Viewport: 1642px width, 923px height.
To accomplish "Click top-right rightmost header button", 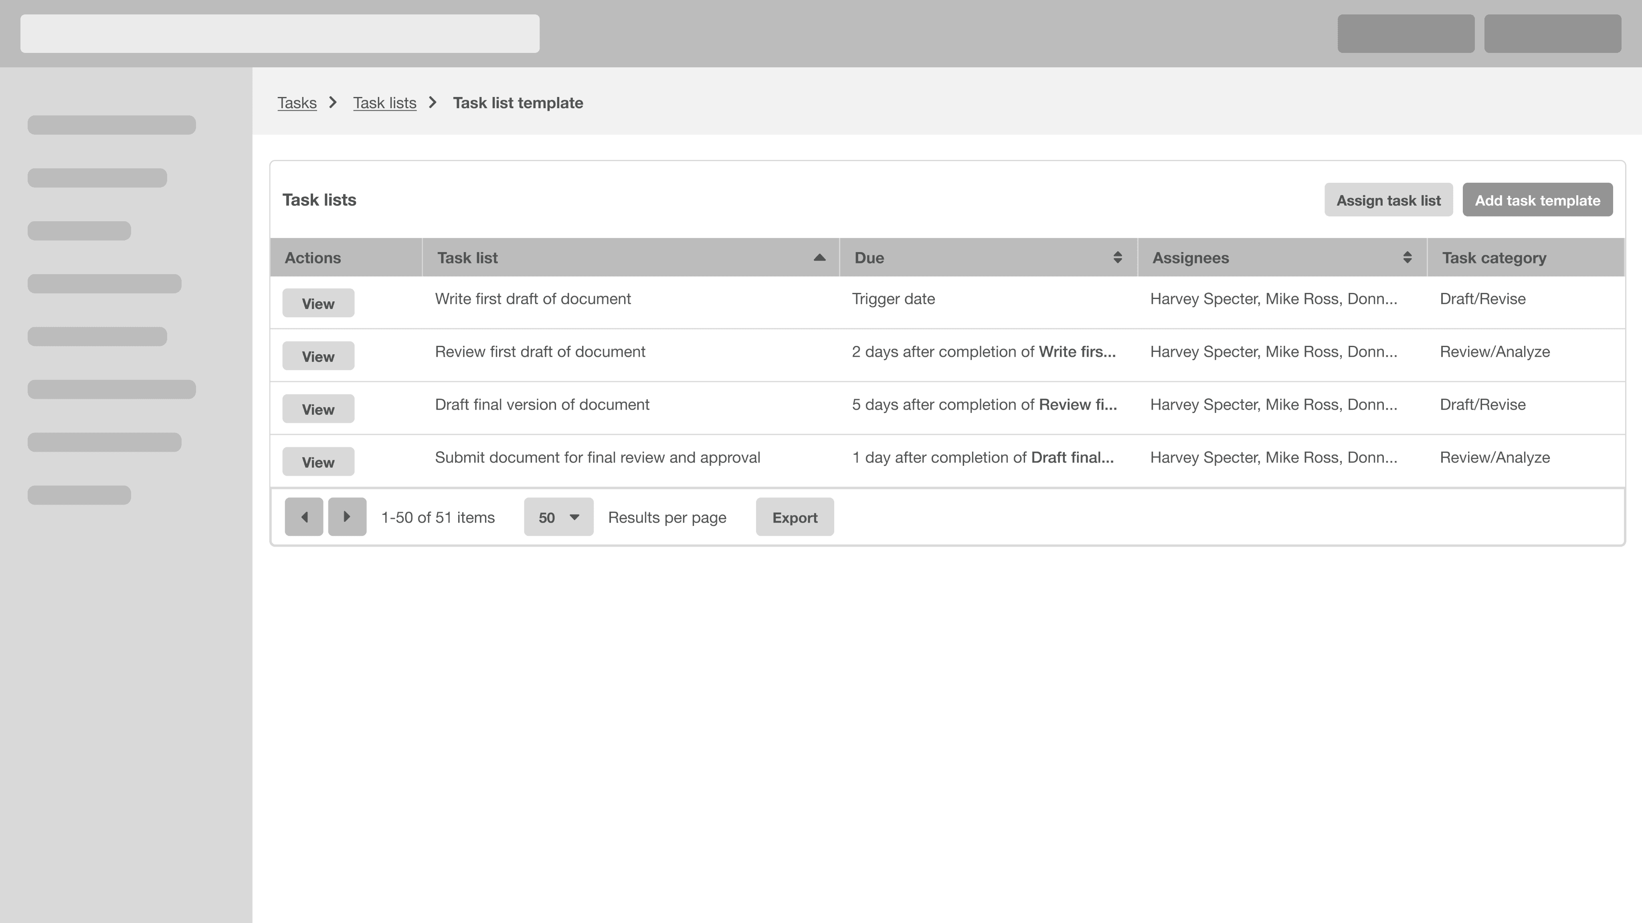I will coord(1552,34).
